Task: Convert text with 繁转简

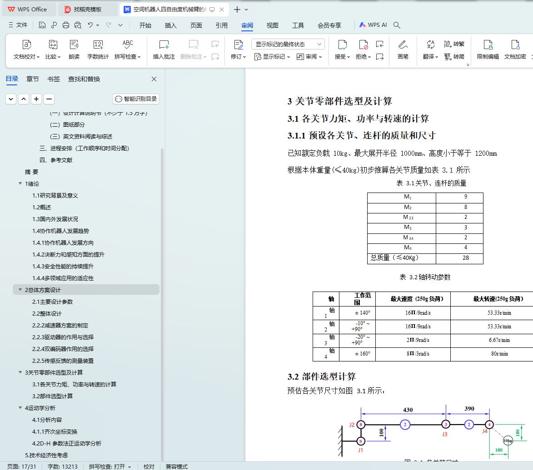Action: tap(454, 56)
